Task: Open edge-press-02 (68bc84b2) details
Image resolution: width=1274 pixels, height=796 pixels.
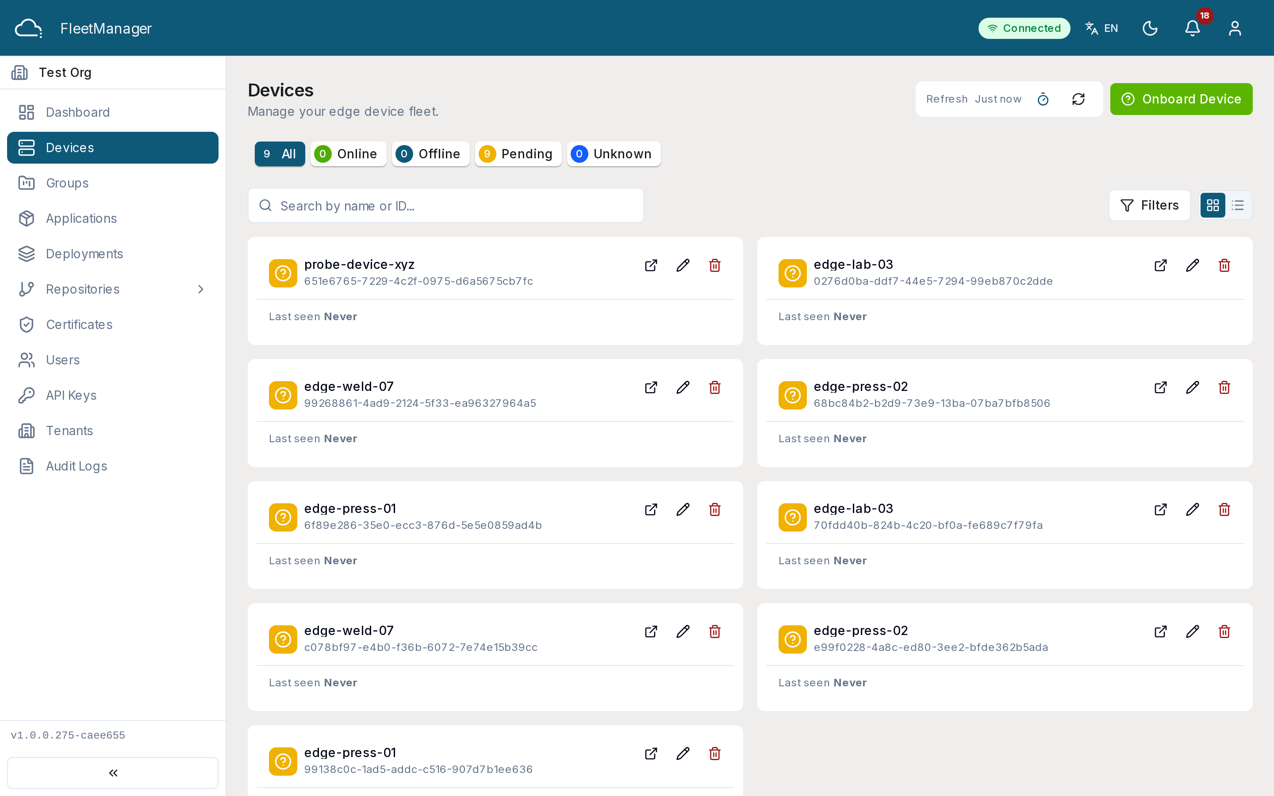Action: pyautogui.click(x=1160, y=387)
